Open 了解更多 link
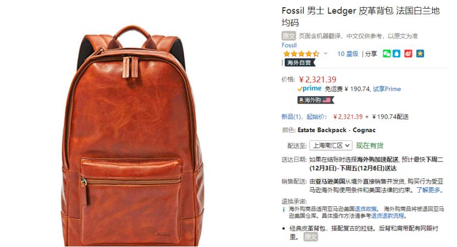Image resolution: width=457 pixels, height=247 pixels. pos(430,190)
